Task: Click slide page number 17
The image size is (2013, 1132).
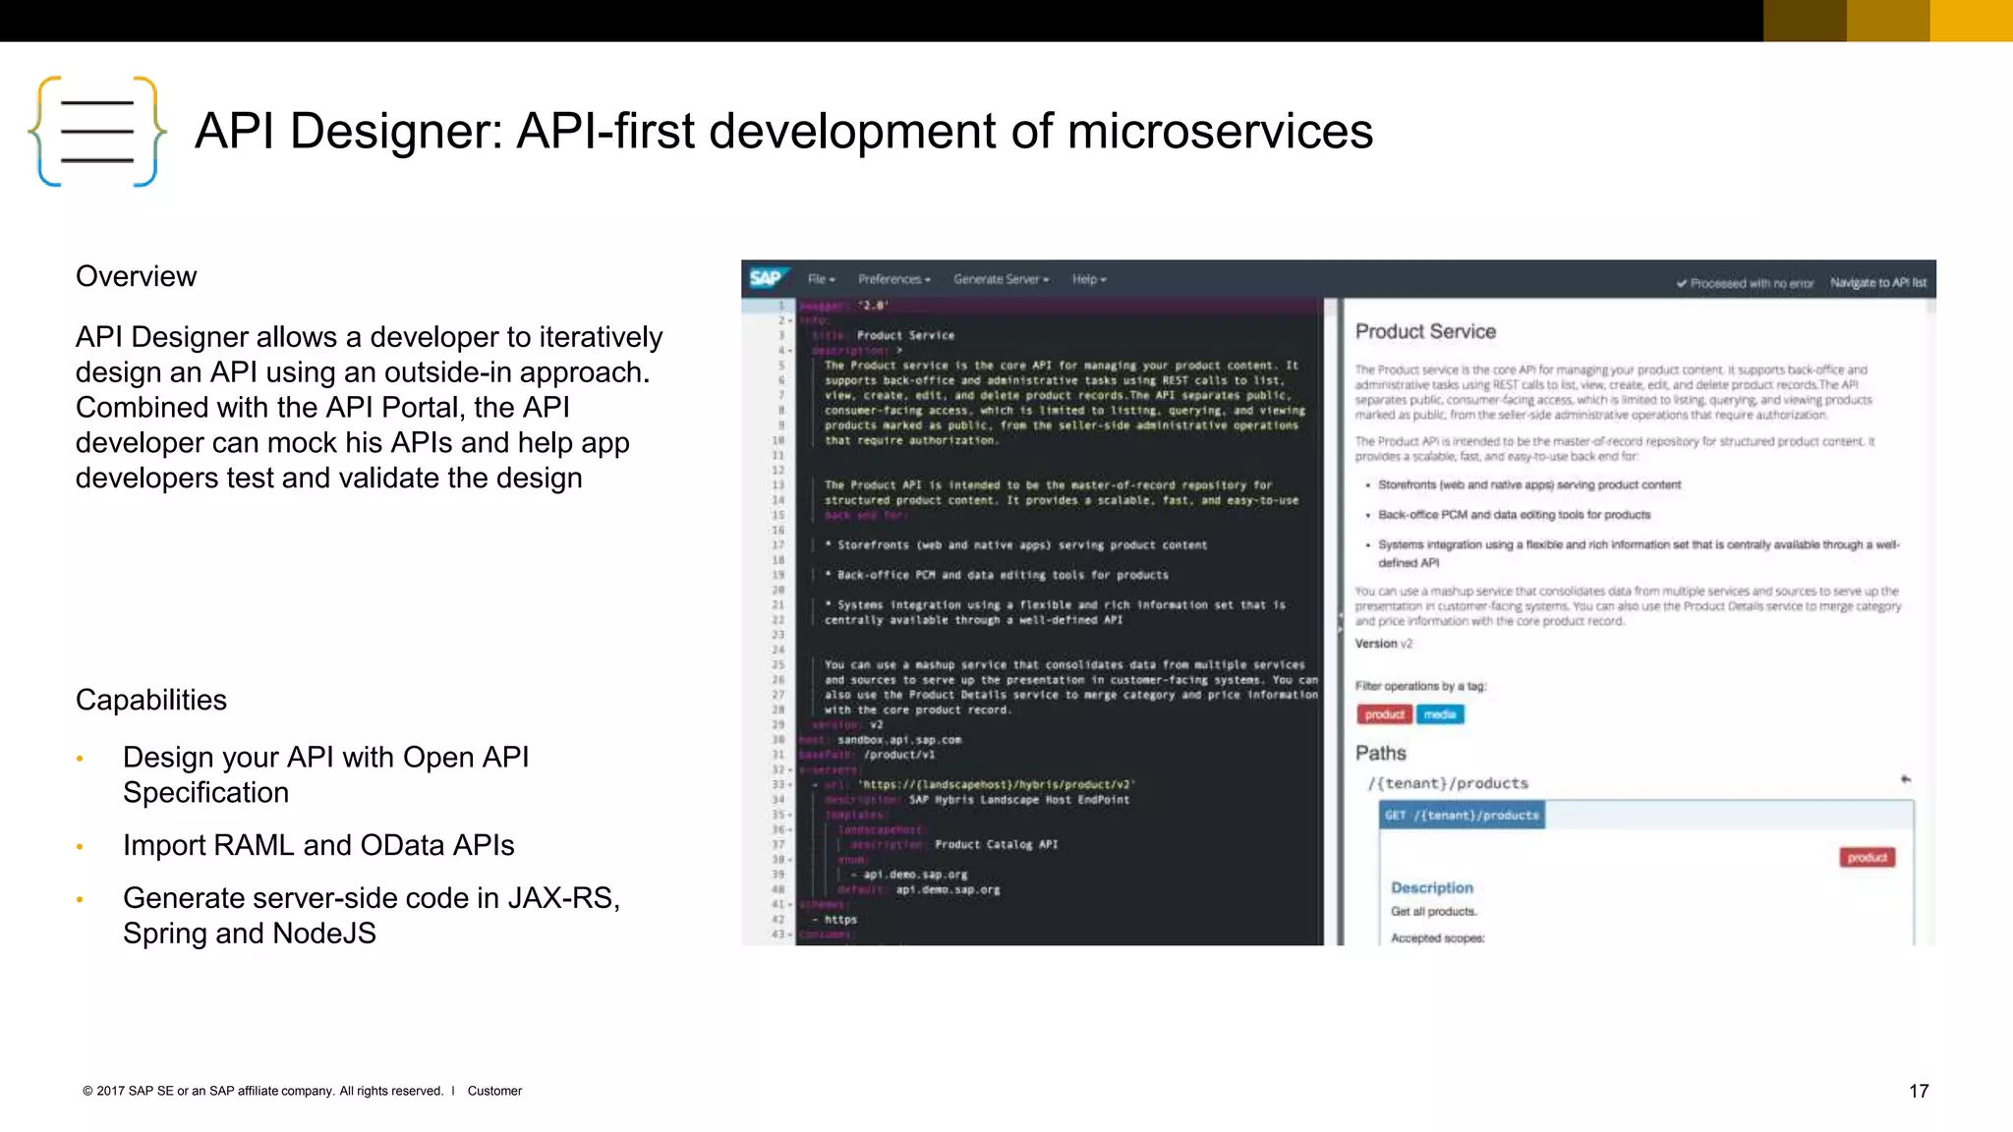Action: pyautogui.click(x=1919, y=1091)
